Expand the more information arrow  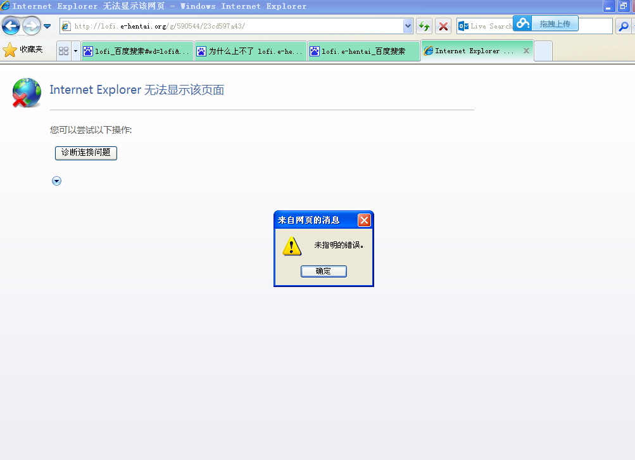point(57,181)
